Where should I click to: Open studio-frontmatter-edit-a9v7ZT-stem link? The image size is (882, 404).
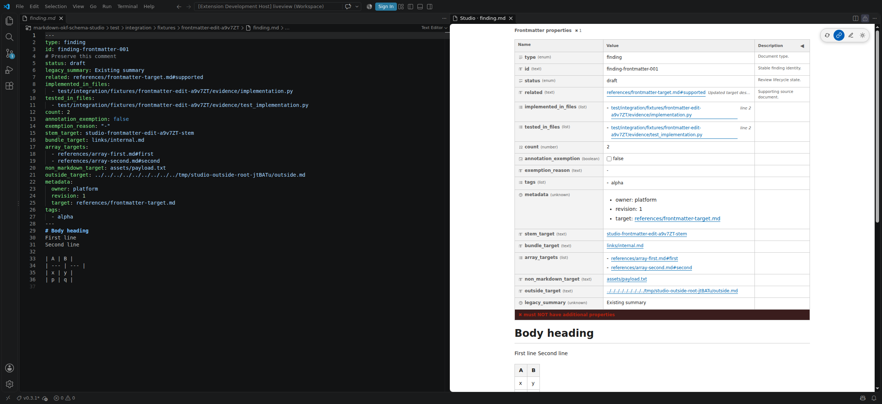tap(647, 234)
